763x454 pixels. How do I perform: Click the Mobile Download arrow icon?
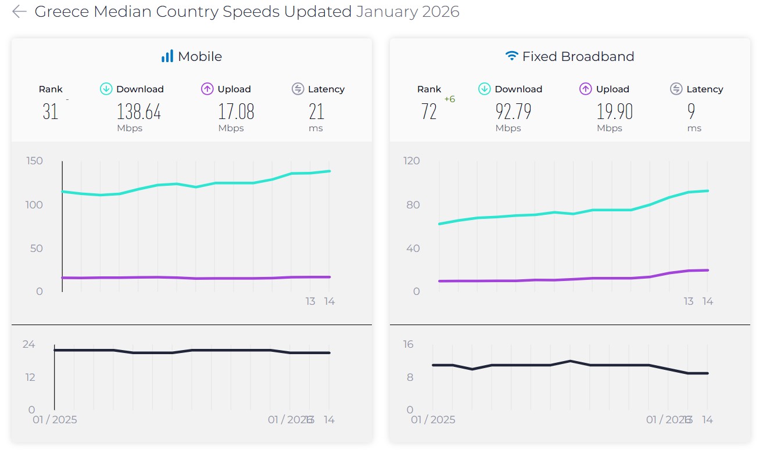pos(106,89)
